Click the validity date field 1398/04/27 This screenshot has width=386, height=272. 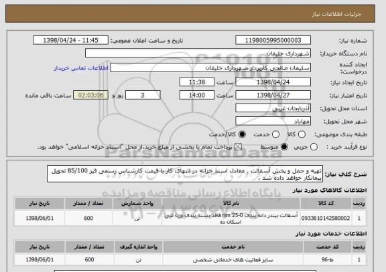click(273, 95)
